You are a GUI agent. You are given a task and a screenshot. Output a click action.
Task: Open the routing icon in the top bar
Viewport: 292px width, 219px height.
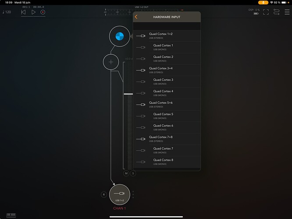pyautogui.click(x=277, y=12)
